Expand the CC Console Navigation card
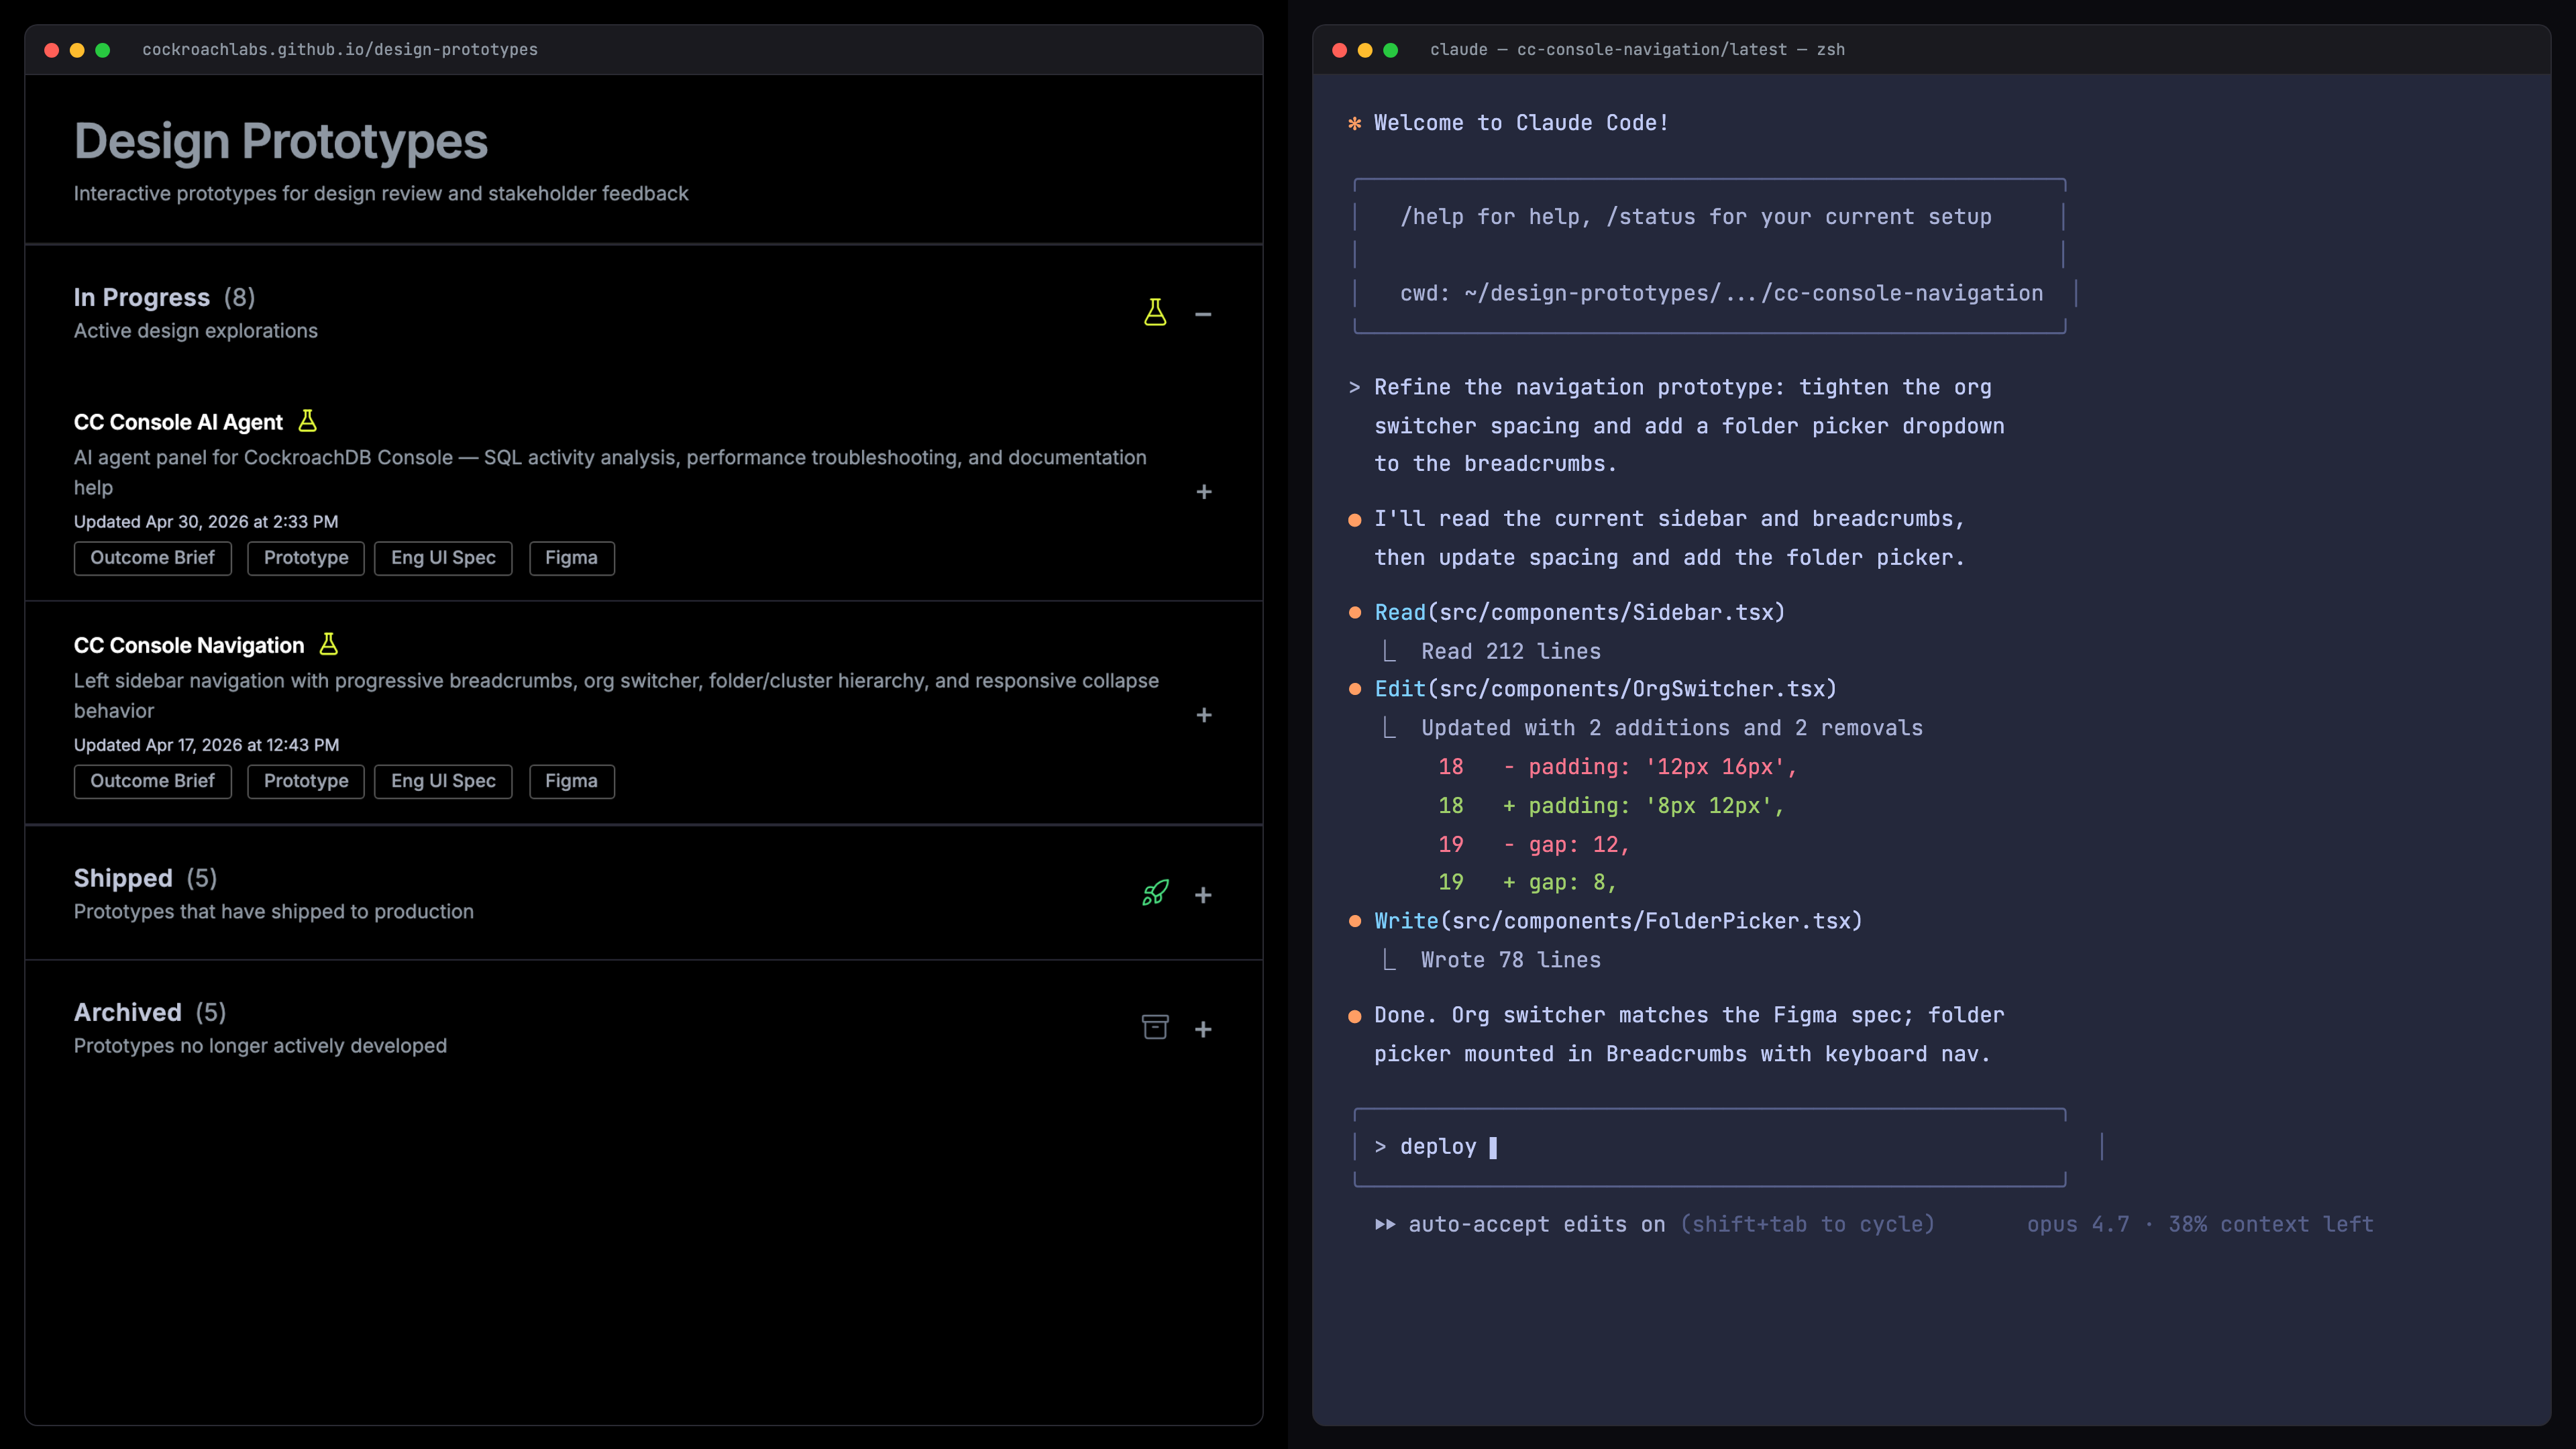2576x1449 pixels. (1204, 714)
